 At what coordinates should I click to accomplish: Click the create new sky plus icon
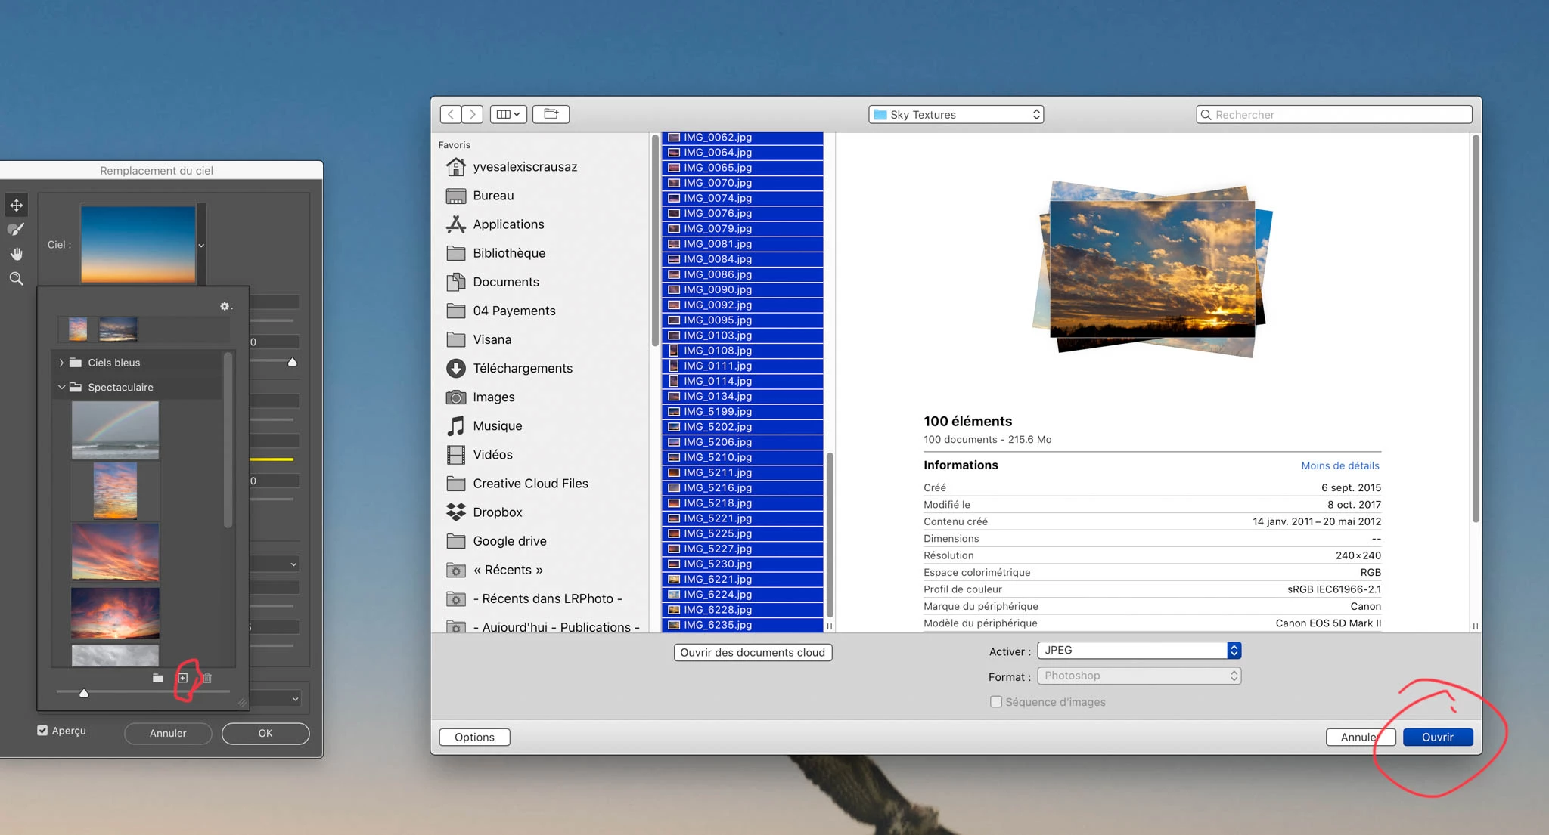(183, 678)
